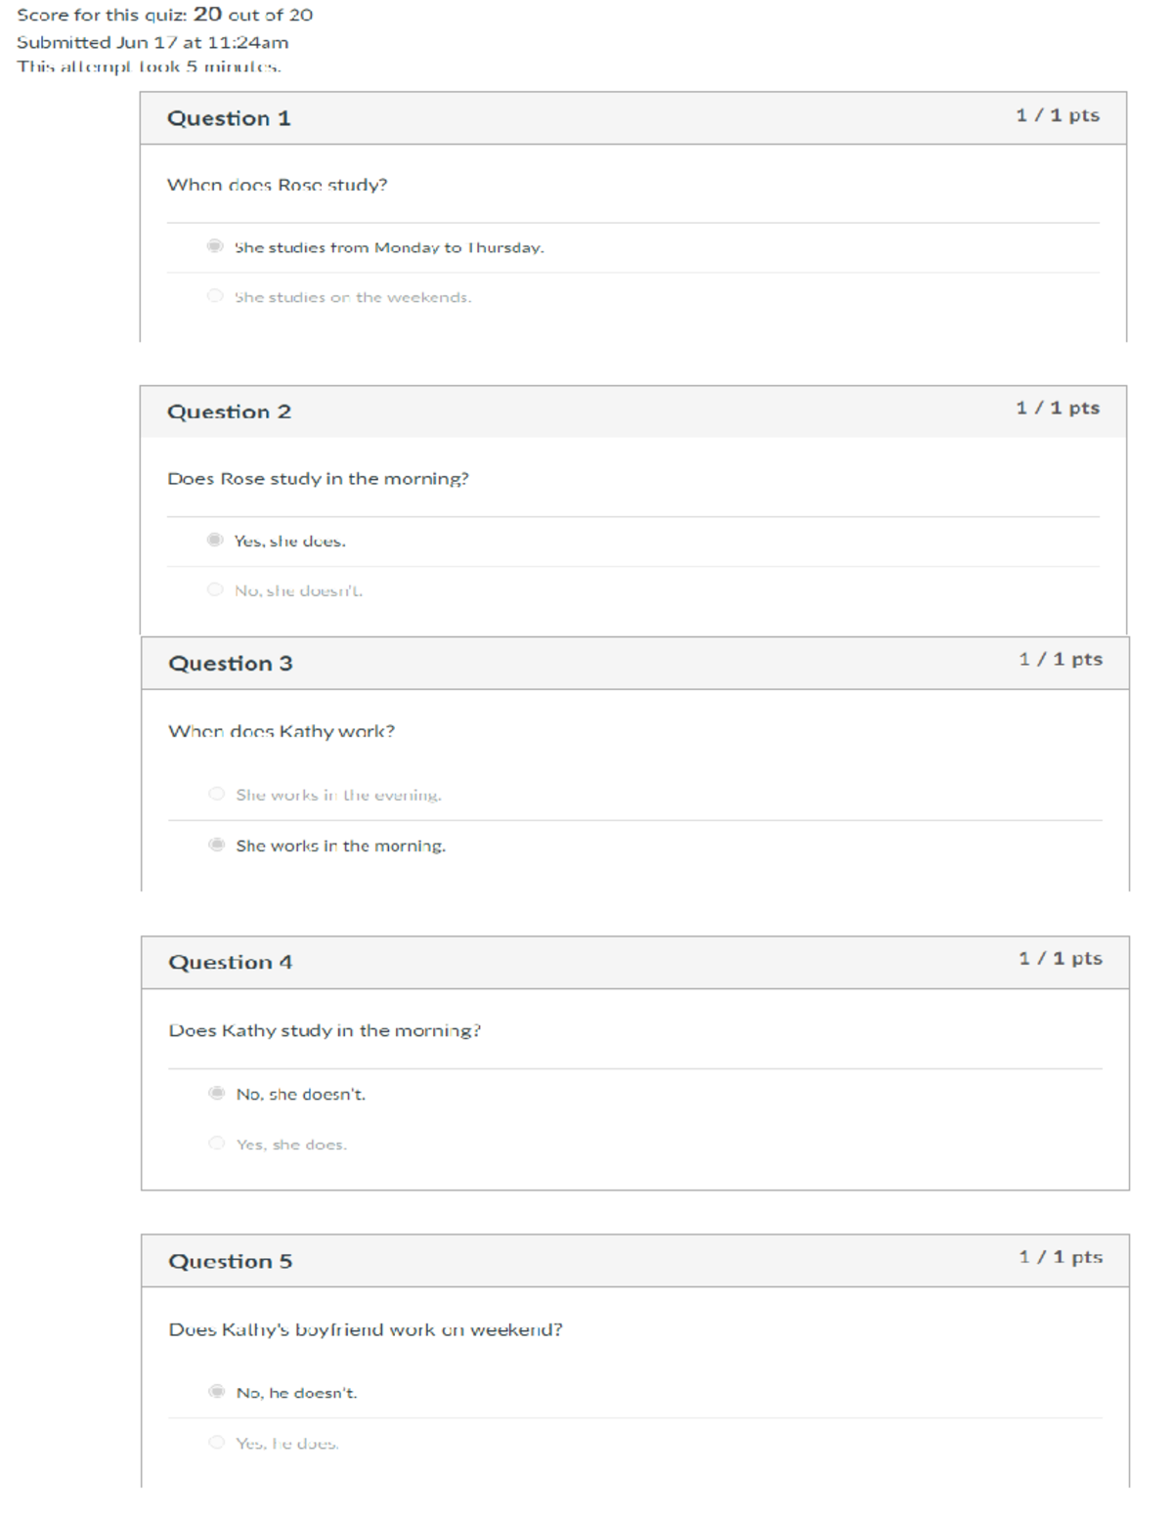The height and width of the screenshot is (1518, 1173).
Task: Click the Question 2 header
Action: tap(229, 412)
